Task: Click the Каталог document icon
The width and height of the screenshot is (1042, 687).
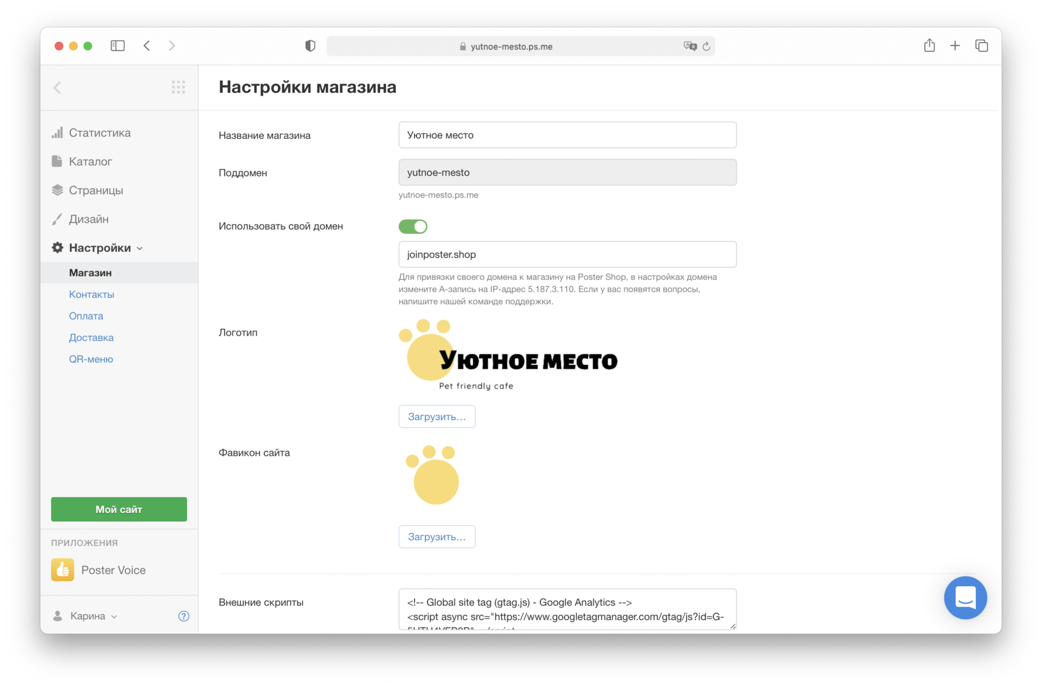Action: point(57,161)
